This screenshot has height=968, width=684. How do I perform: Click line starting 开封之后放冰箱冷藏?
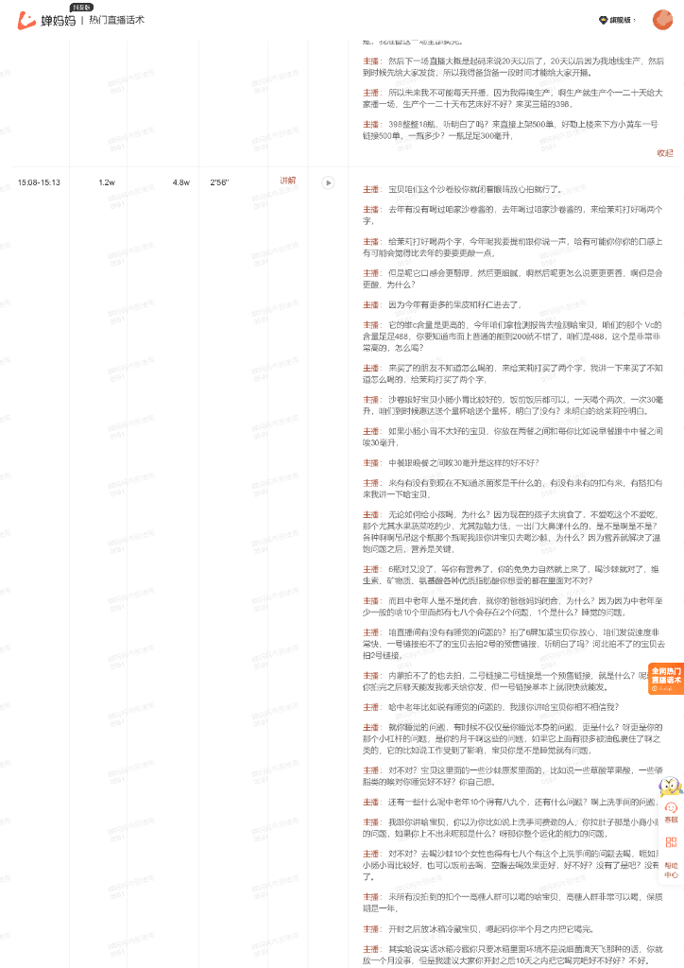pos(479,929)
